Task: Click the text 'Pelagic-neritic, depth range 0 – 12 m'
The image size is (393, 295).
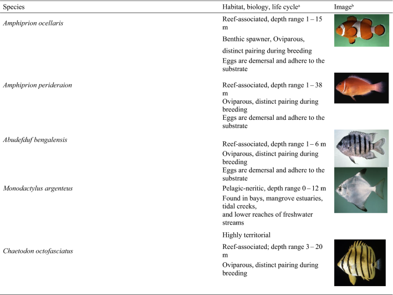Action: coord(274,188)
